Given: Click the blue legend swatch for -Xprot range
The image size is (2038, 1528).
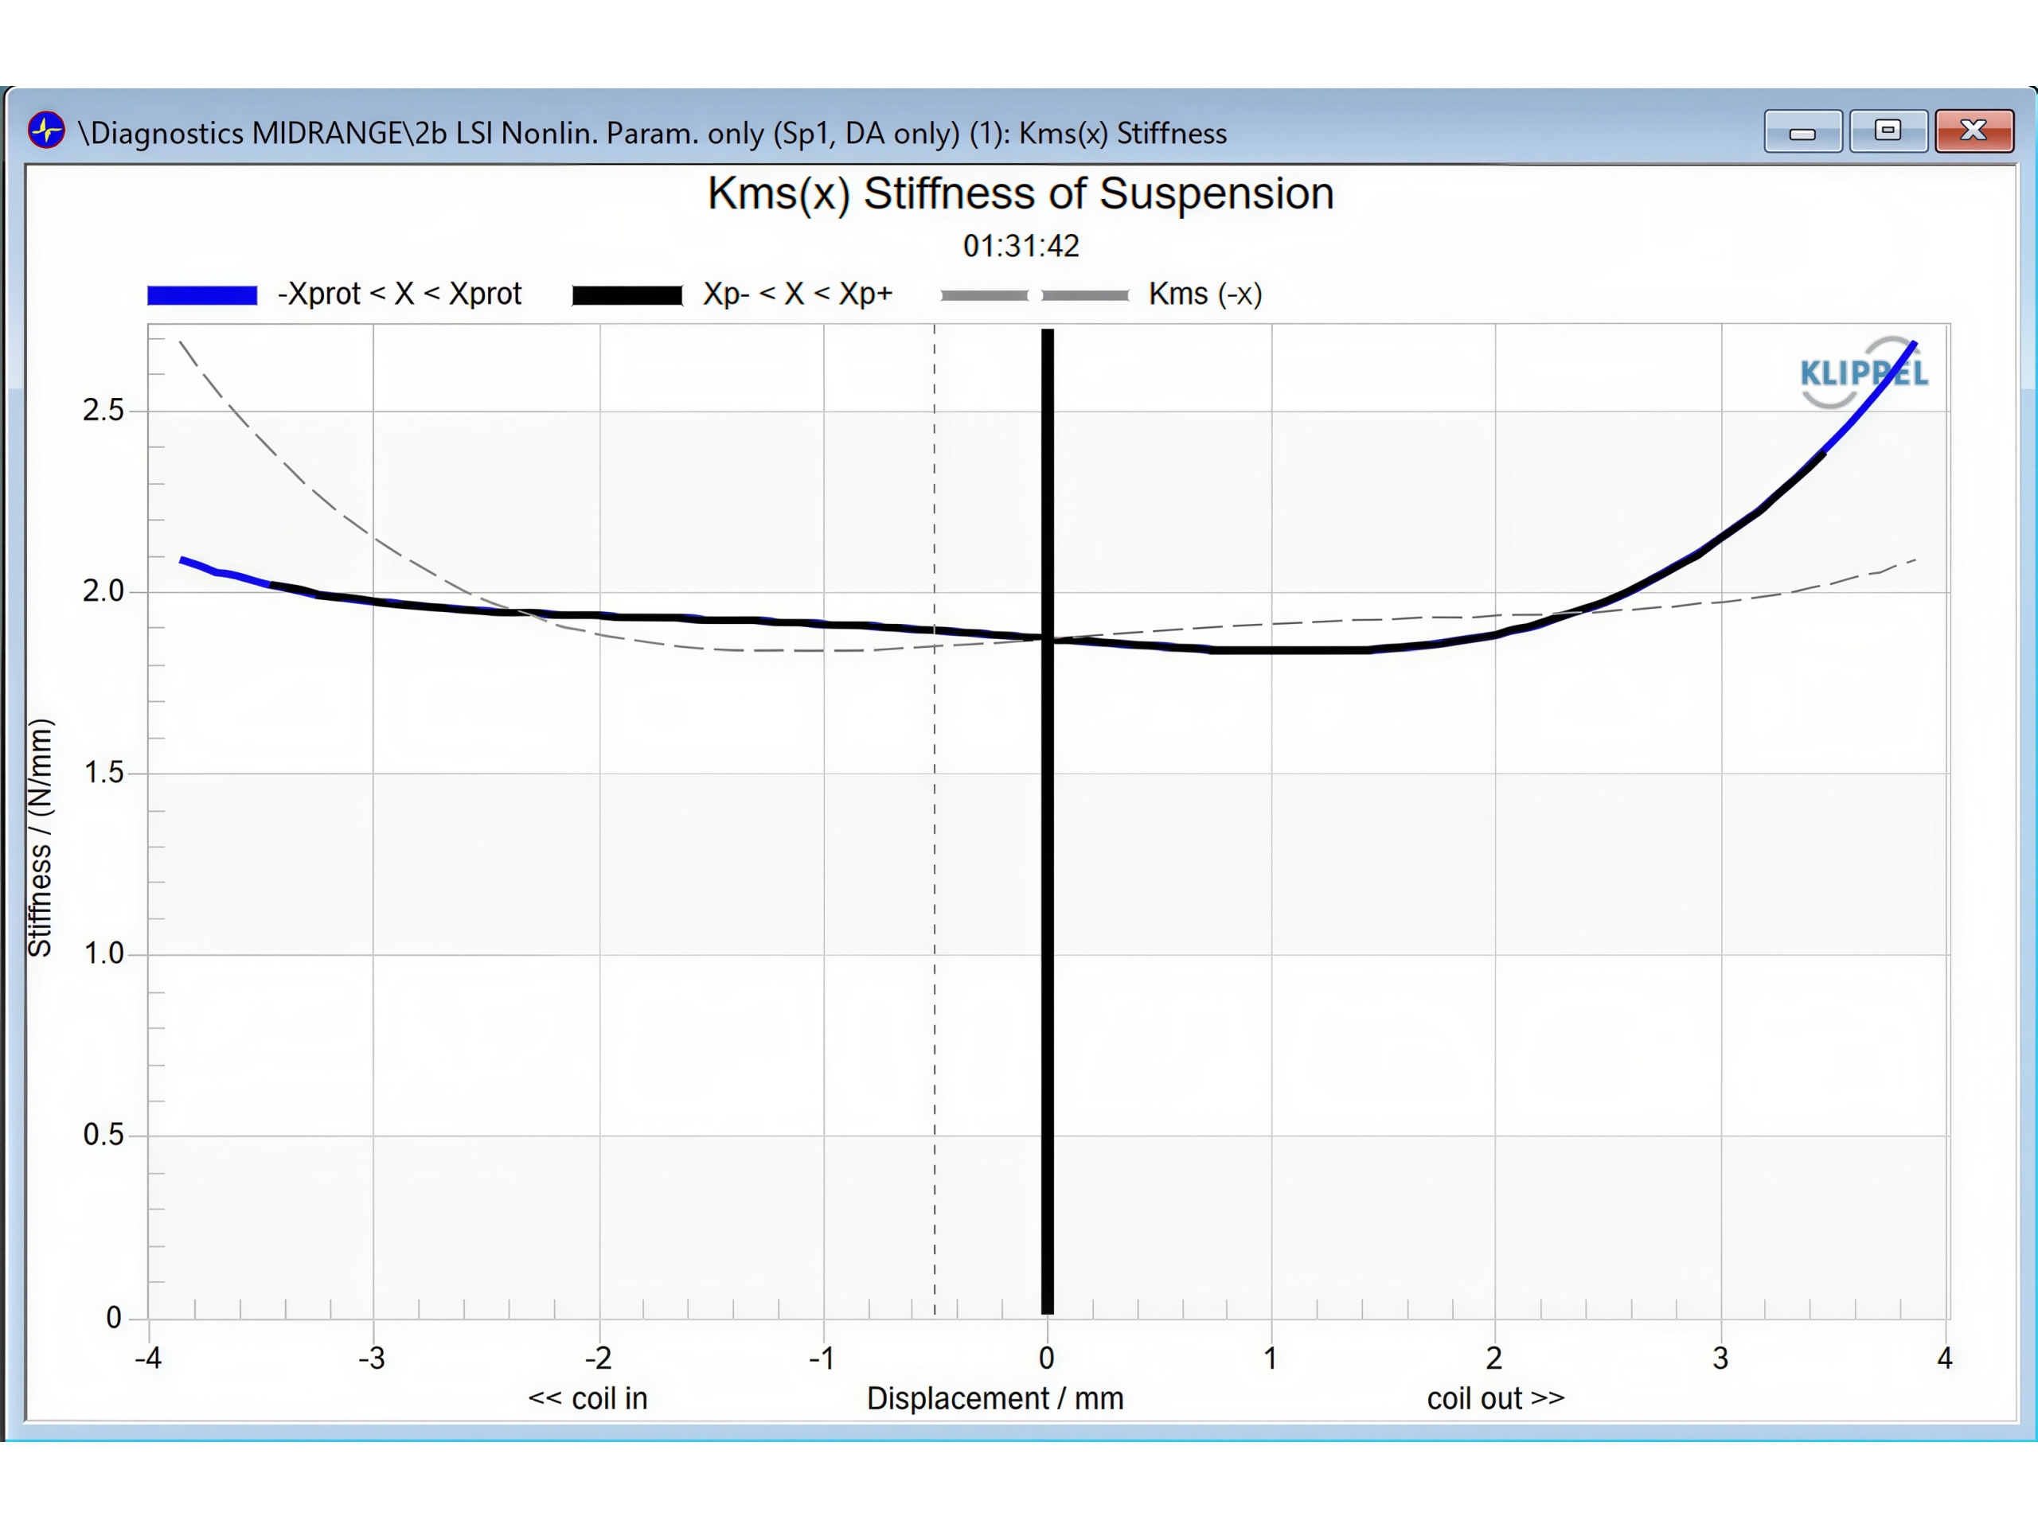Looking at the screenshot, I should tap(203, 294).
